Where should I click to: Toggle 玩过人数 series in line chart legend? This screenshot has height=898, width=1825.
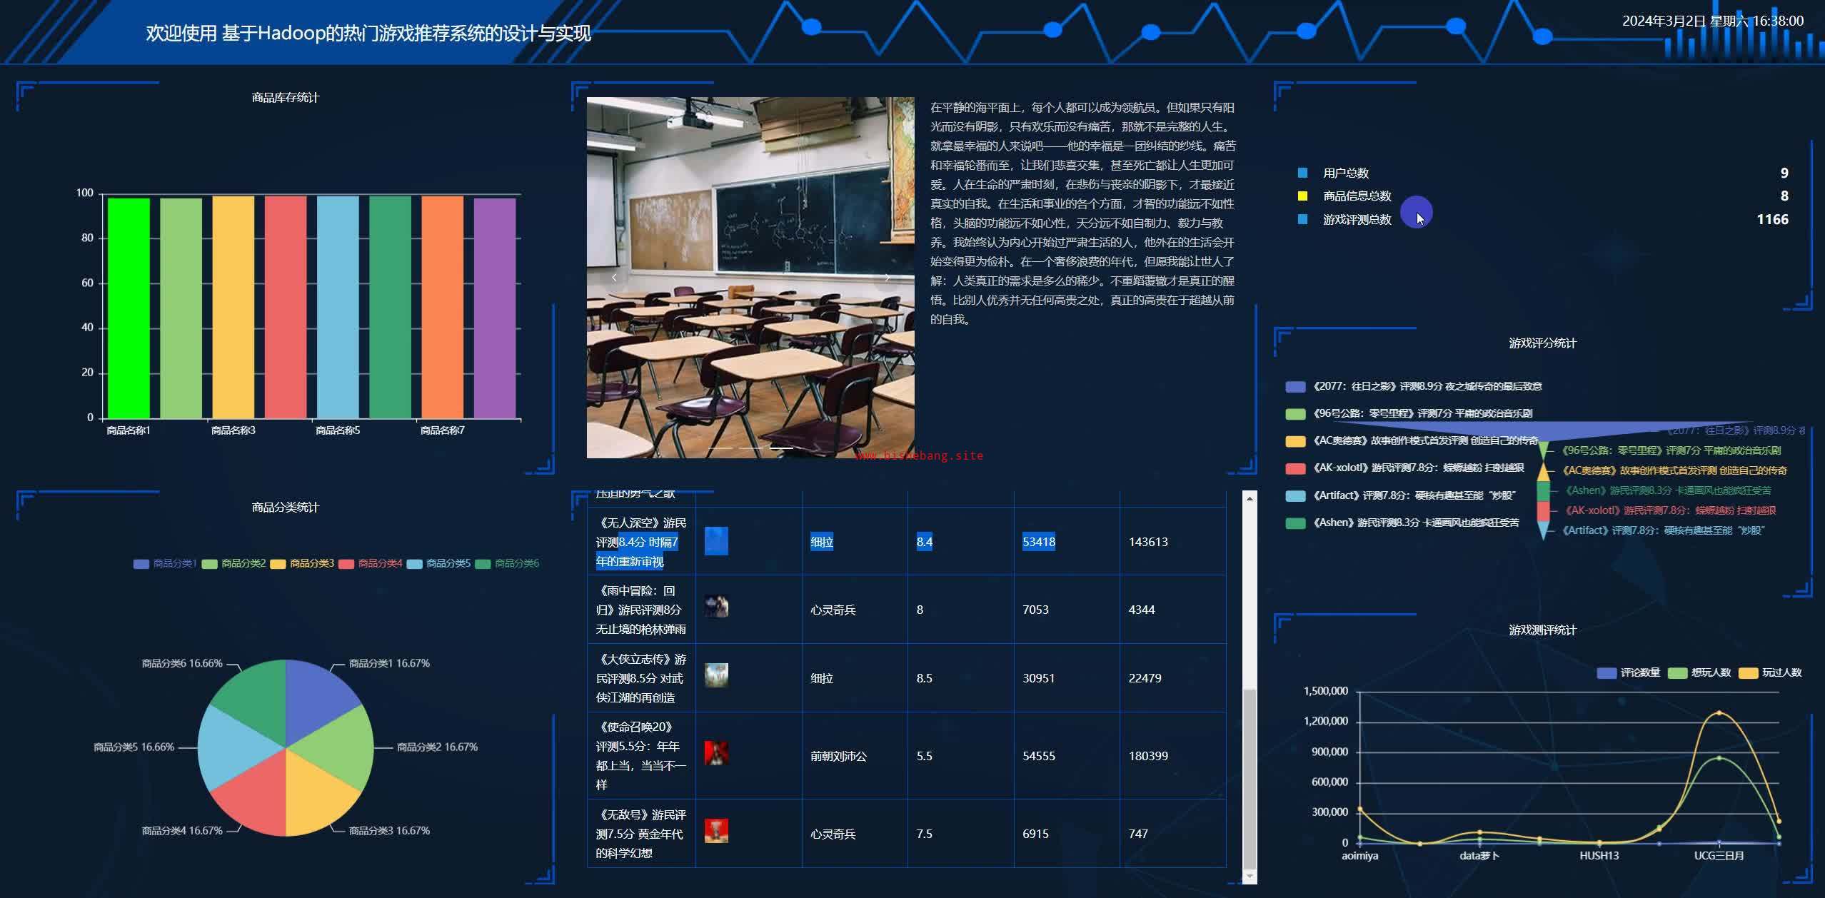click(x=1770, y=673)
